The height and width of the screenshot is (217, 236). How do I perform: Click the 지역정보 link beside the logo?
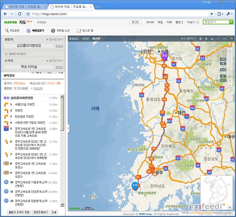pyautogui.click(x=41, y=22)
